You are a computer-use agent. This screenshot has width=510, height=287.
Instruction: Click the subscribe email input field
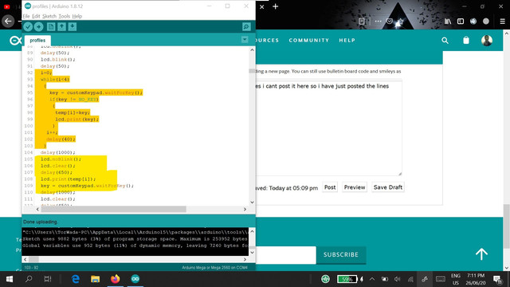pos(285,255)
